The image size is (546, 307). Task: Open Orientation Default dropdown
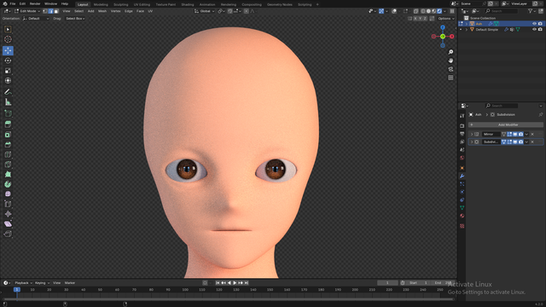click(x=36, y=19)
